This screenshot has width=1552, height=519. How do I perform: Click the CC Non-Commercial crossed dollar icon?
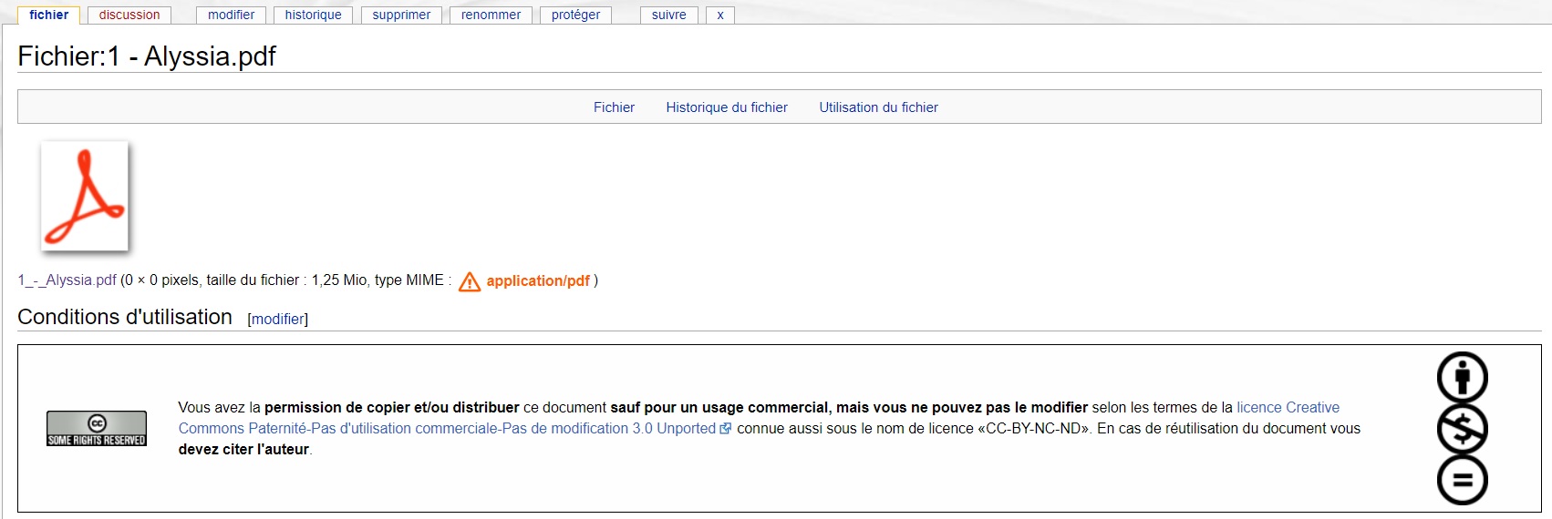pyautogui.click(x=1462, y=429)
